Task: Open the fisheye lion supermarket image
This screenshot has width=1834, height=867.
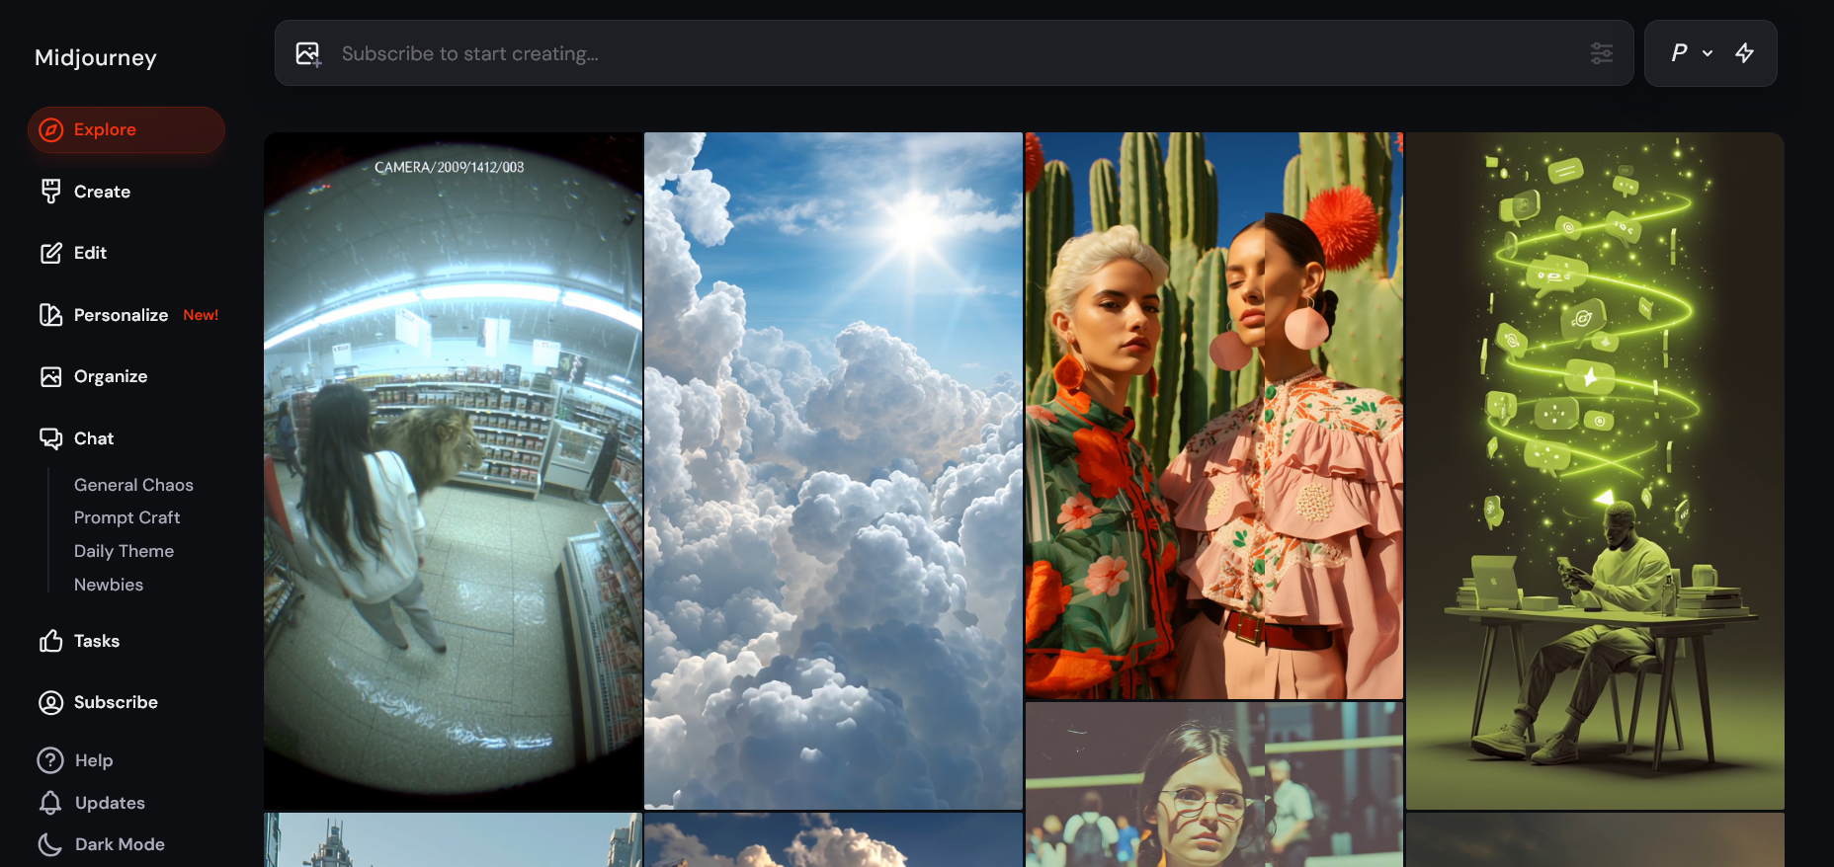Action: [x=453, y=471]
